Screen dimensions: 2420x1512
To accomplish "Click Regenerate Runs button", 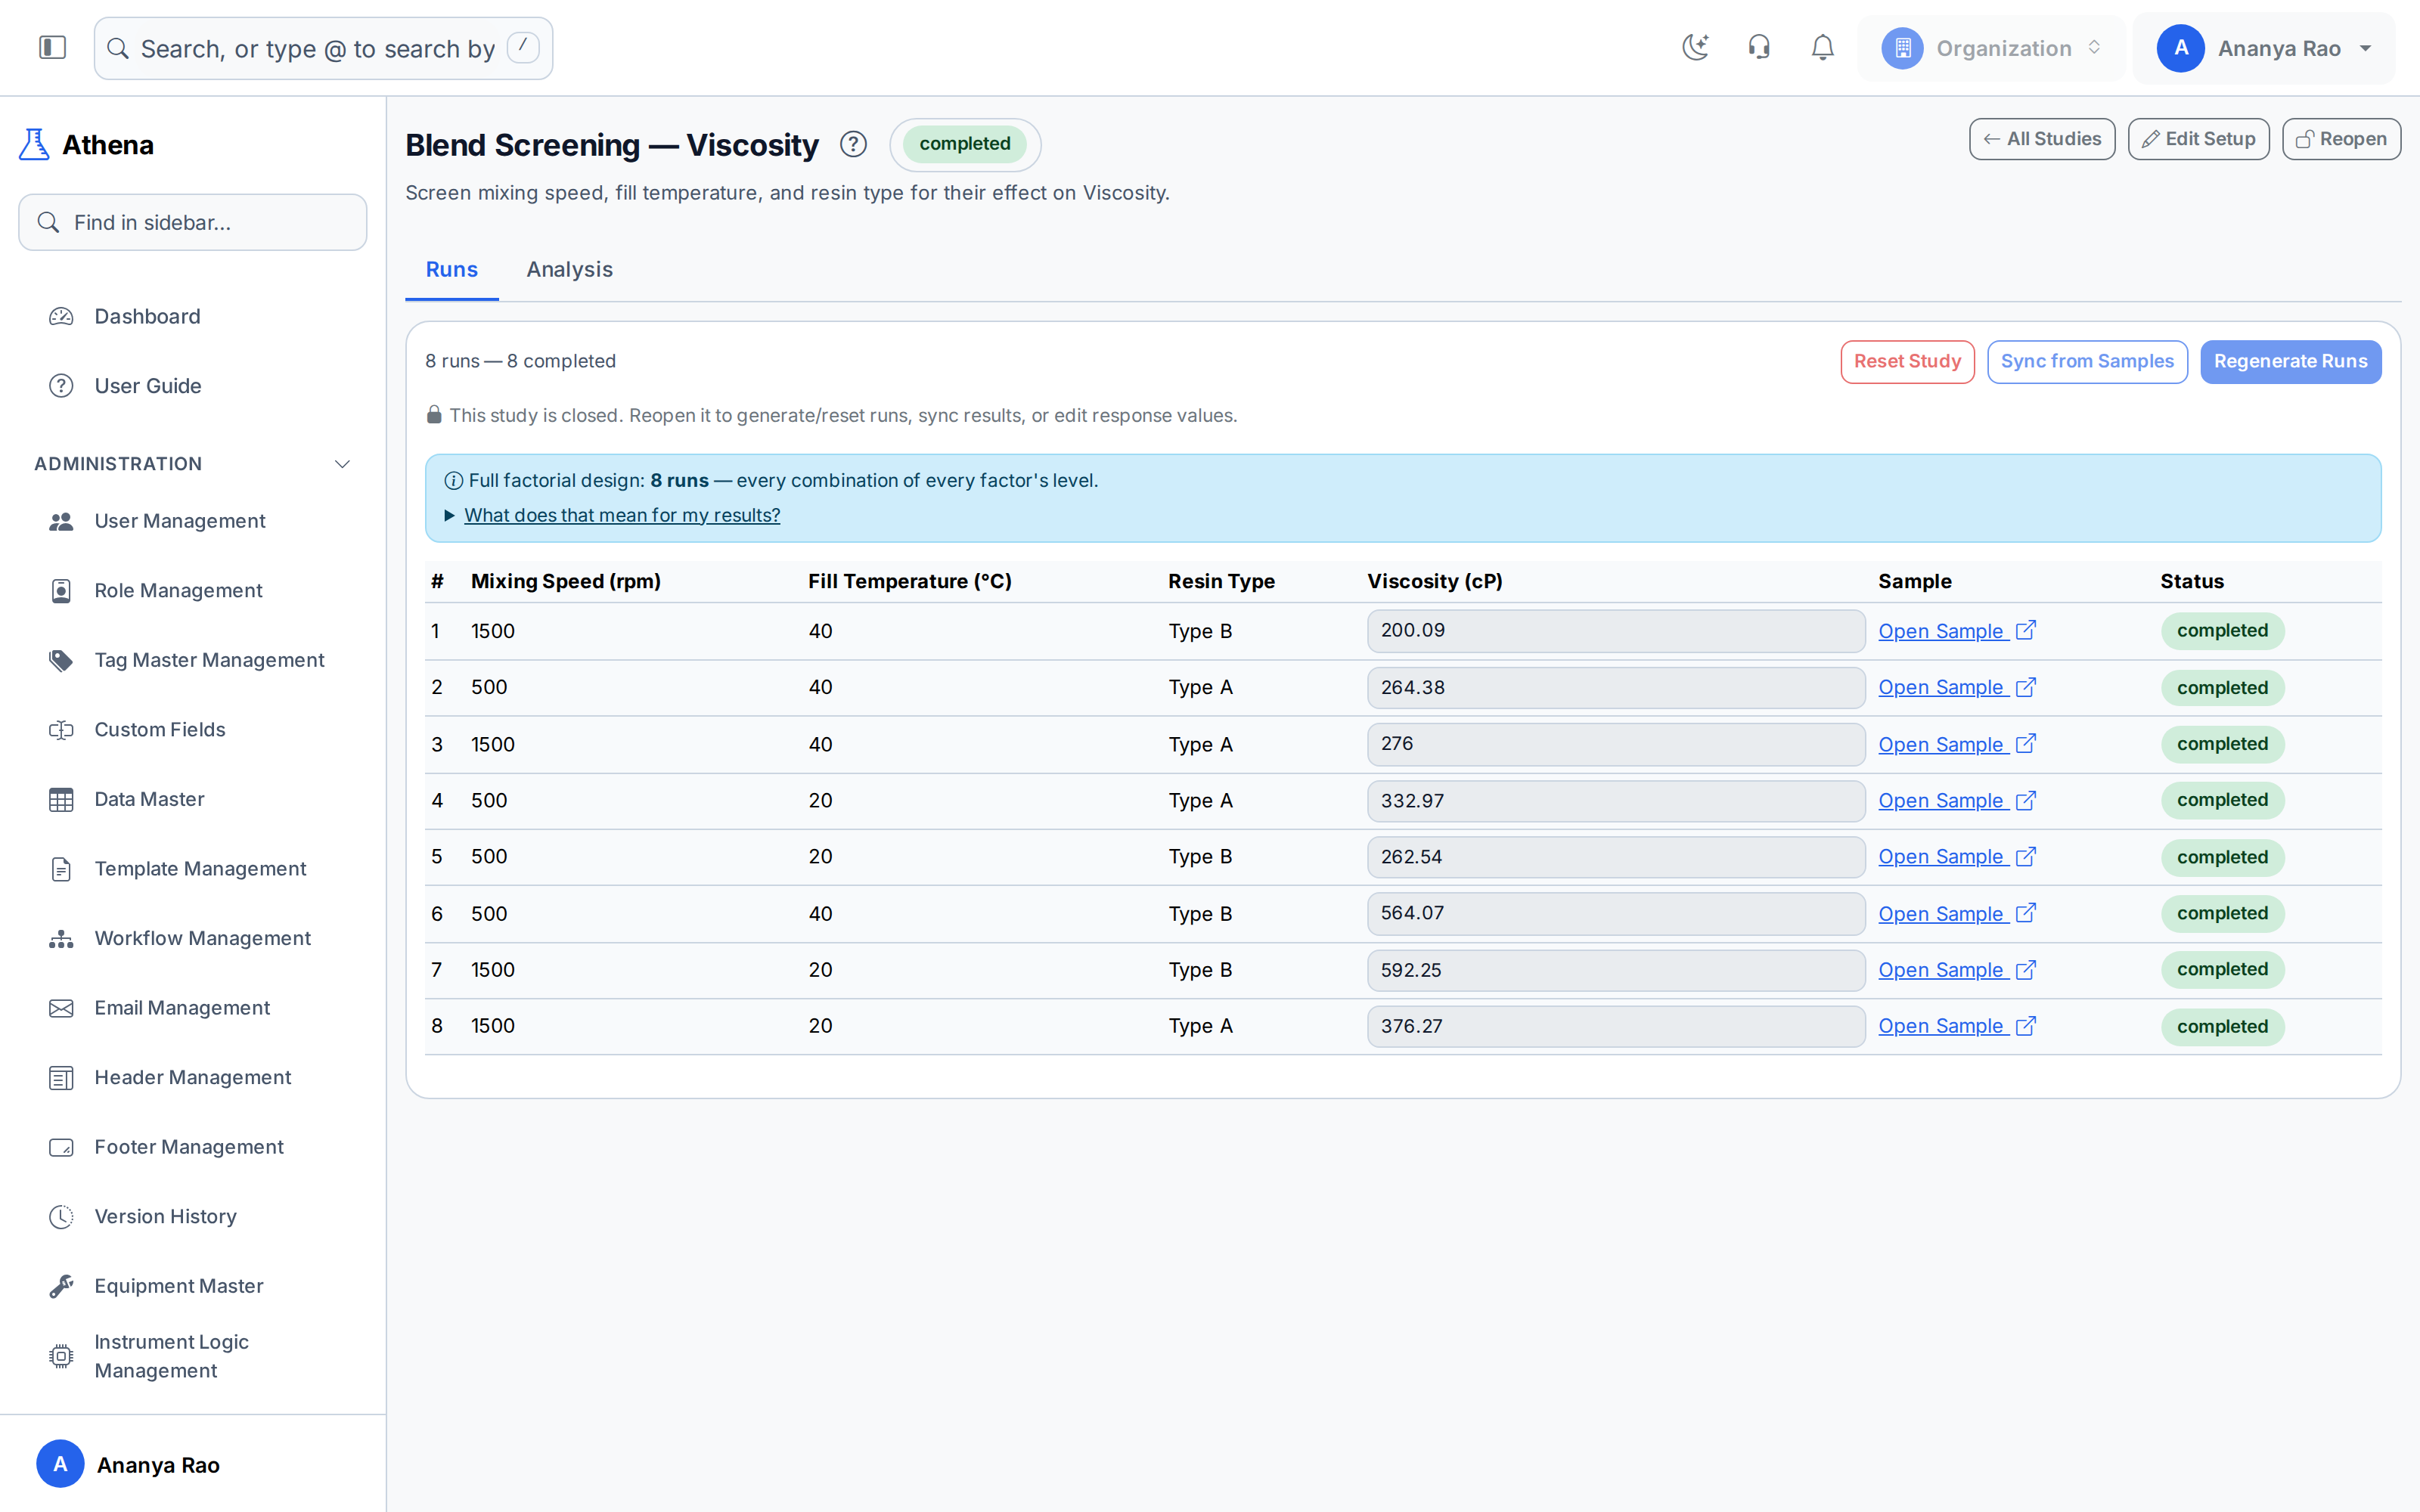I will (x=2290, y=361).
